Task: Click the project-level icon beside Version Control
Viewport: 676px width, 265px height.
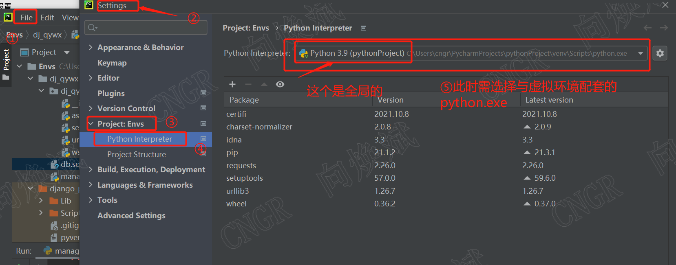Action: (203, 108)
